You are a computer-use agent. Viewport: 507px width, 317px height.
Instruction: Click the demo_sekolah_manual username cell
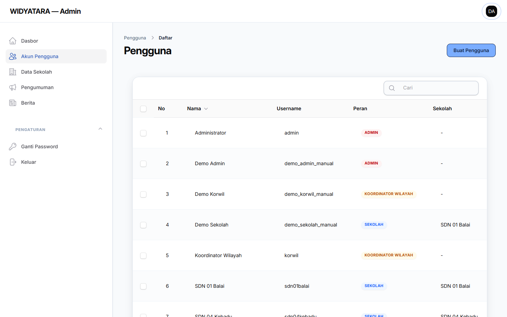[x=311, y=225]
